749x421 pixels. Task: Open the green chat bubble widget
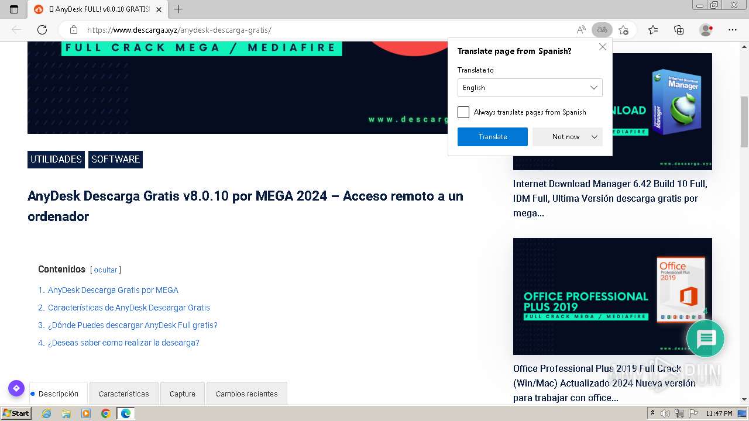click(706, 339)
